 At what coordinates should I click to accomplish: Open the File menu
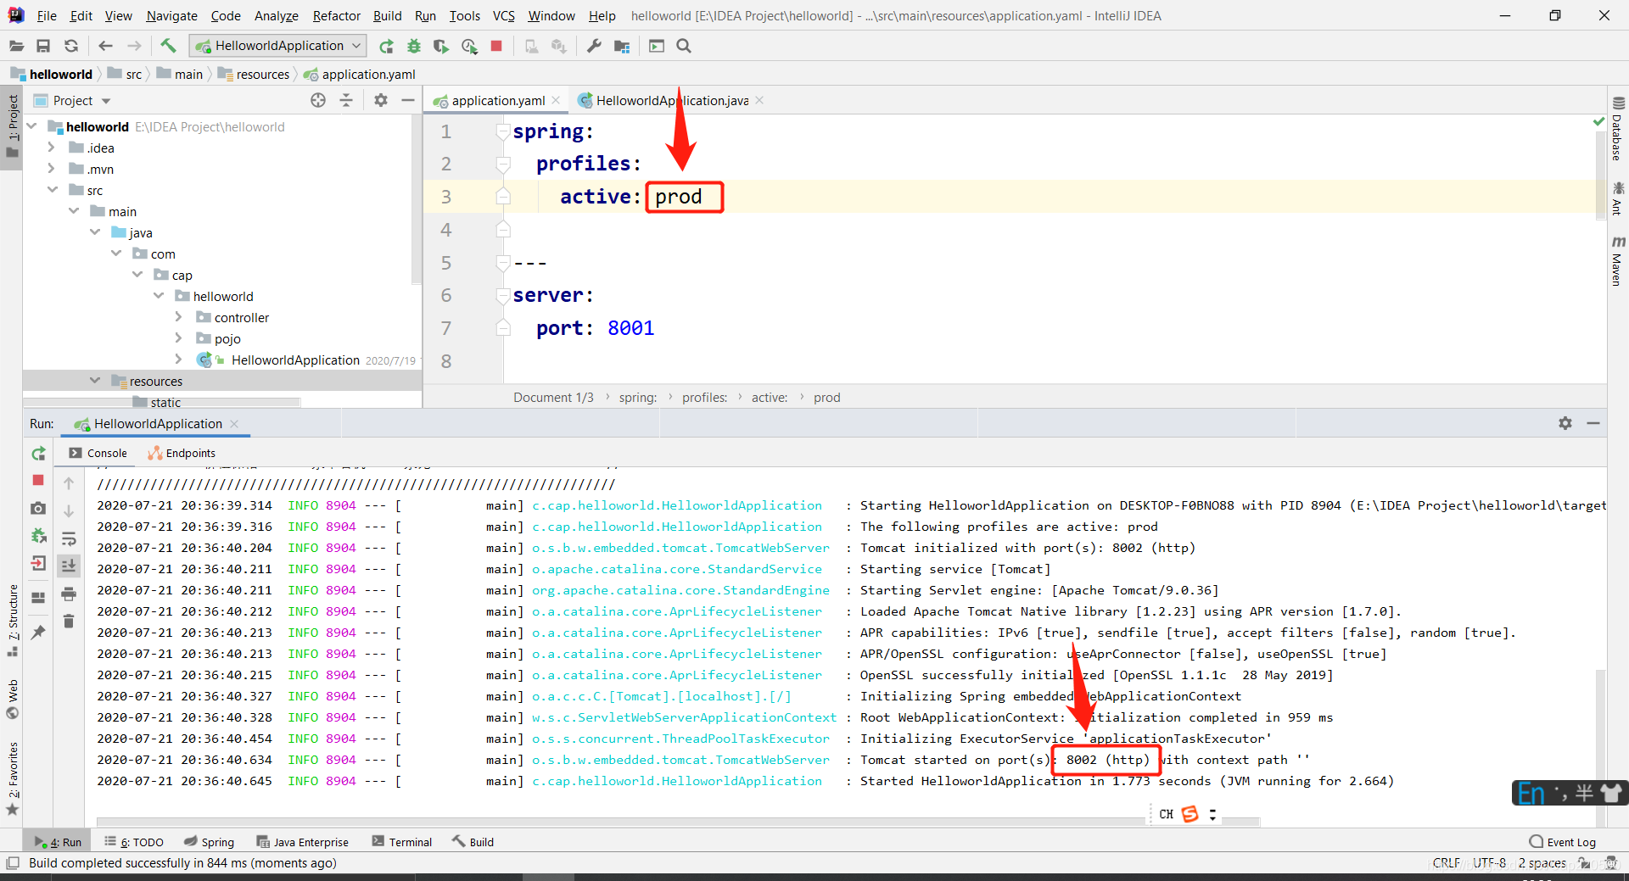47,15
